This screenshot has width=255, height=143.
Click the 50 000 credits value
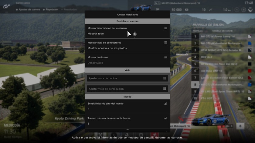pyautogui.click(x=177, y=10)
